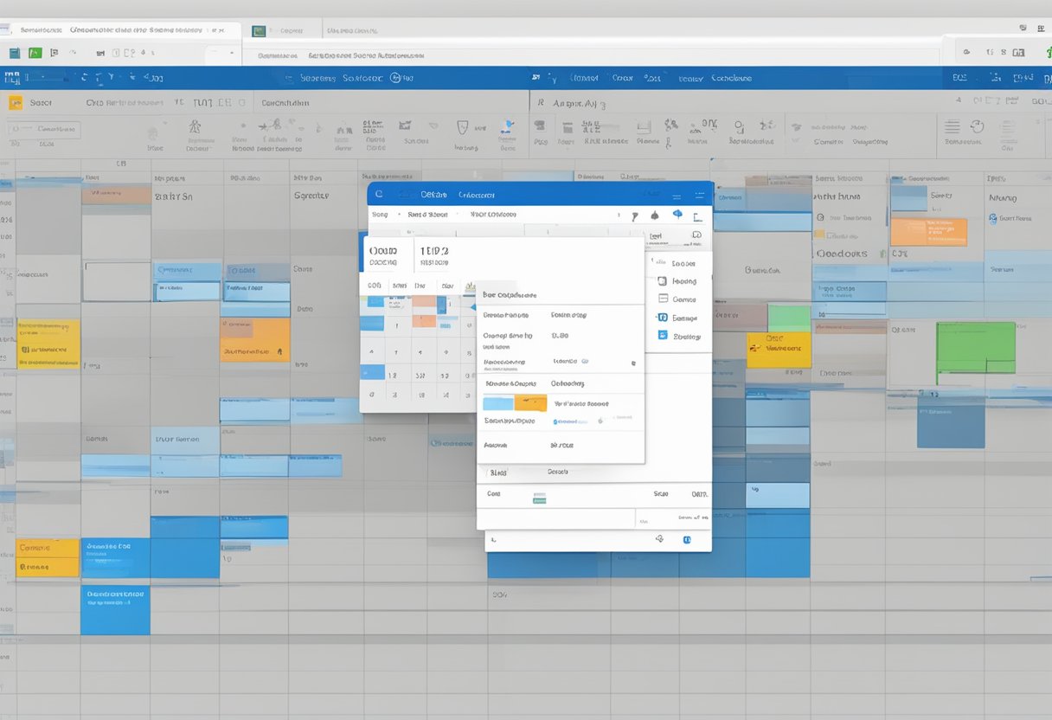The height and width of the screenshot is (720, 1052).
Task: Click the clock icon in the right ribbon
Action: (977, 126)
